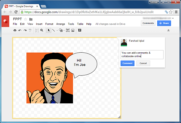Select the Paint format tool
This screenshot has width=181, height=123.
click(30, 31)
